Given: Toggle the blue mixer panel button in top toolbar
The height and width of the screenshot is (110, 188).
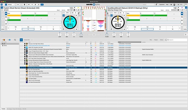Looking at the screenshot, I should (42, 5).
